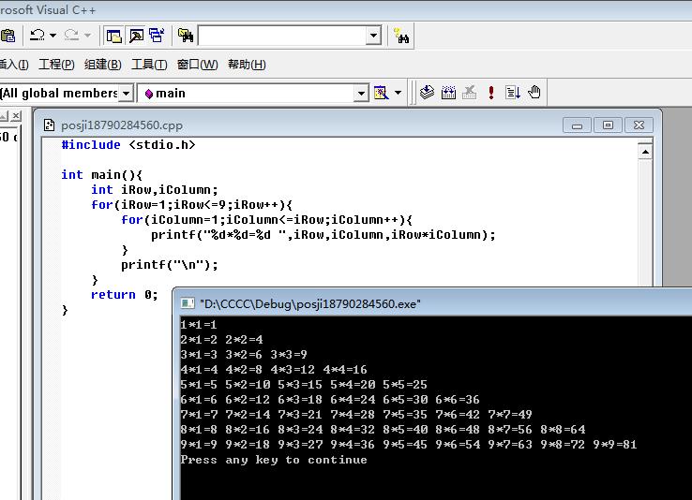Click the Find in Files icon
Screen dimensions: 692x500
coord(186,36)
